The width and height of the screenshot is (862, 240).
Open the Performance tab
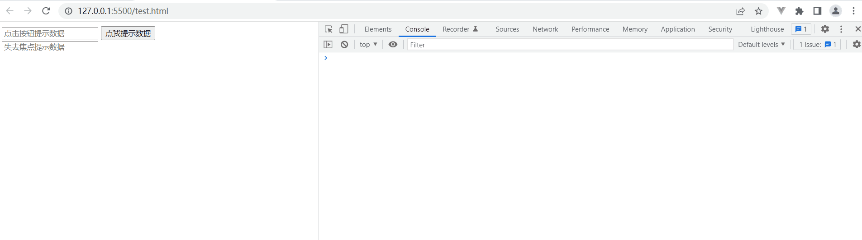[x=591, y=29]
